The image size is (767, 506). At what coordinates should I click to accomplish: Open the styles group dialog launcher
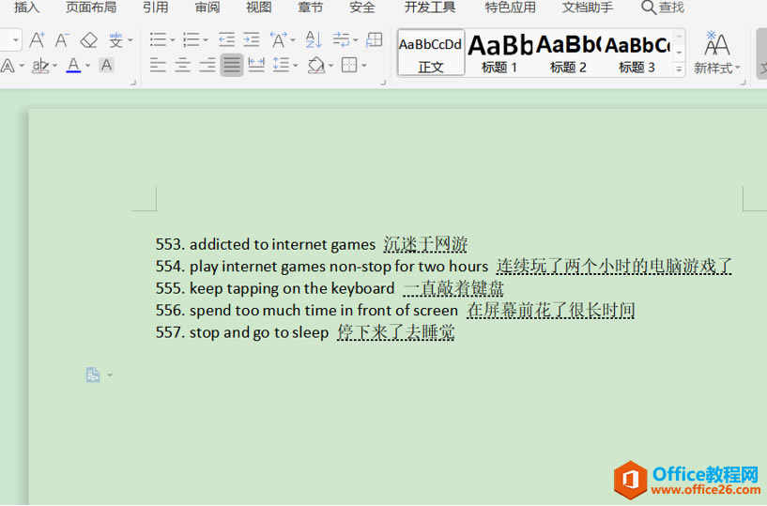pos(743,84)
